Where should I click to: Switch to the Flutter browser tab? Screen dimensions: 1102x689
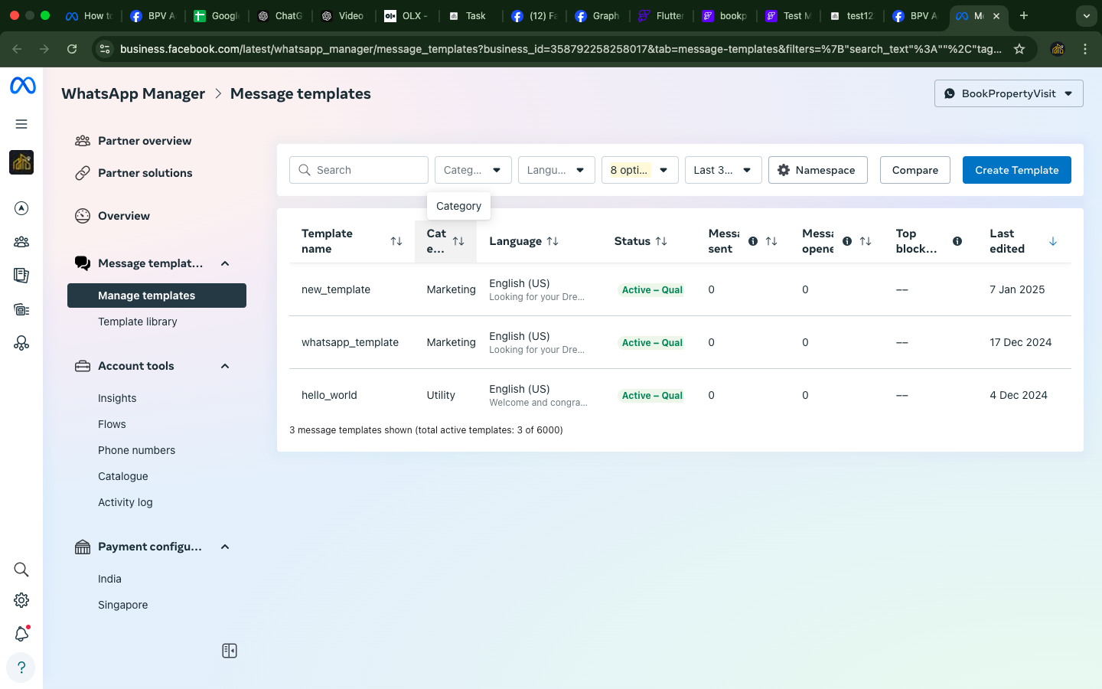click(660, 15)
